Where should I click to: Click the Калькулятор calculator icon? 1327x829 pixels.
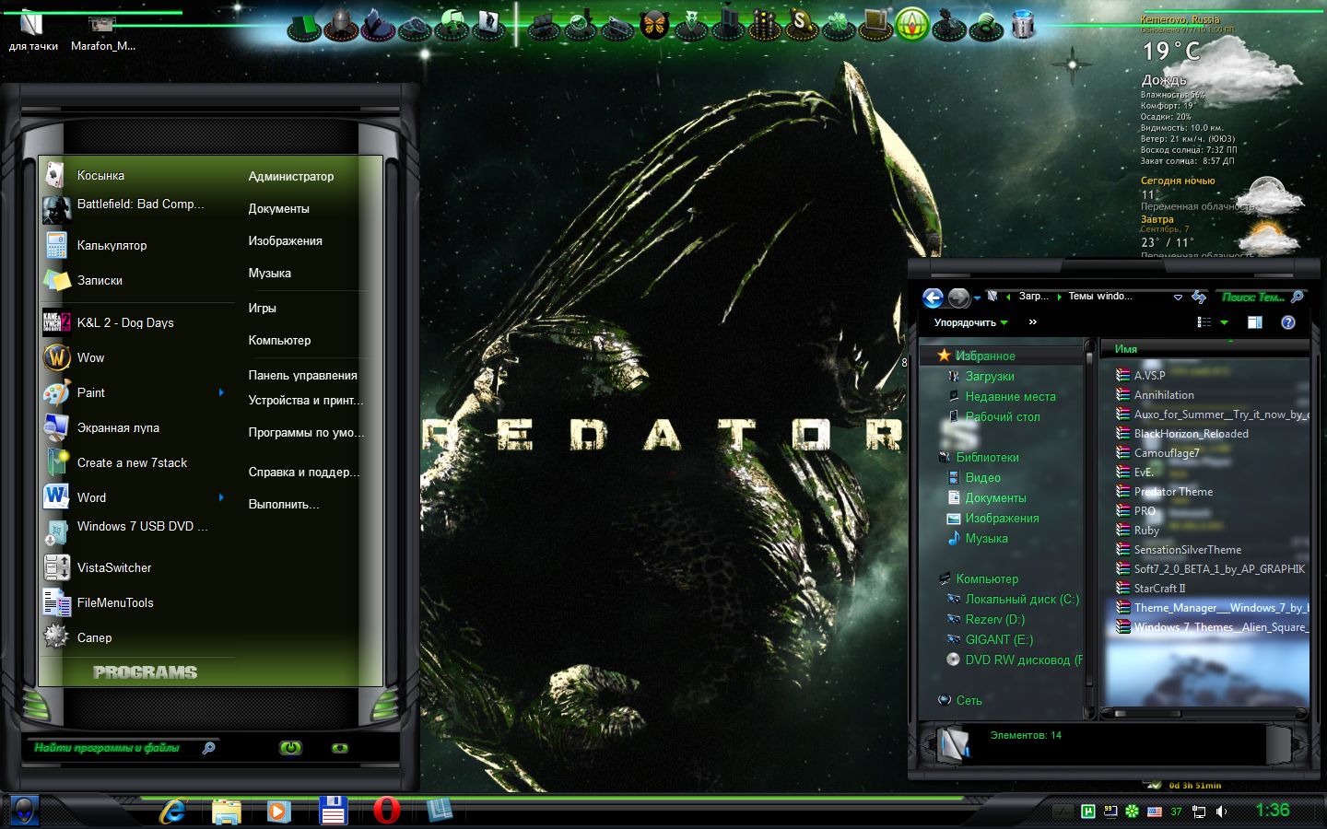56,245
